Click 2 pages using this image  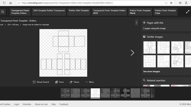[x=154, y=29]
